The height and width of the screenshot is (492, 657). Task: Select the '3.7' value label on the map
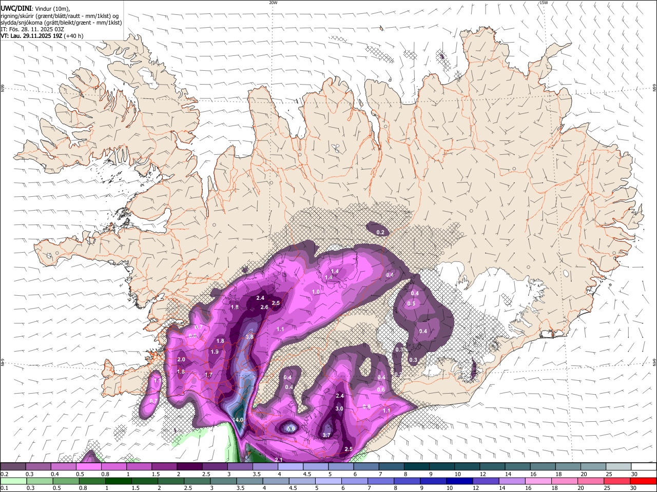click(x=326, y=435)
